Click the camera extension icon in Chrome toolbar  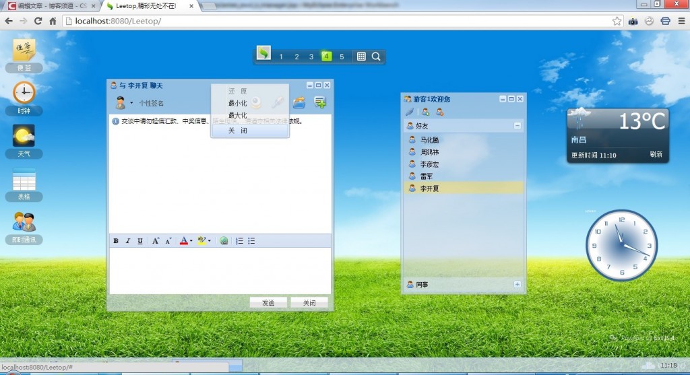633,21
